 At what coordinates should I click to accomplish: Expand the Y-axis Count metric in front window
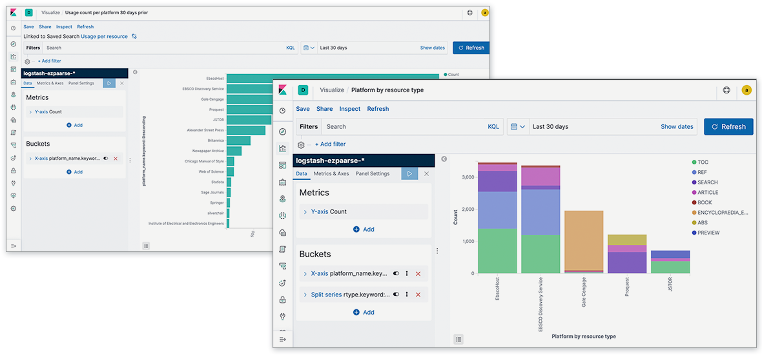click(305, 211)
